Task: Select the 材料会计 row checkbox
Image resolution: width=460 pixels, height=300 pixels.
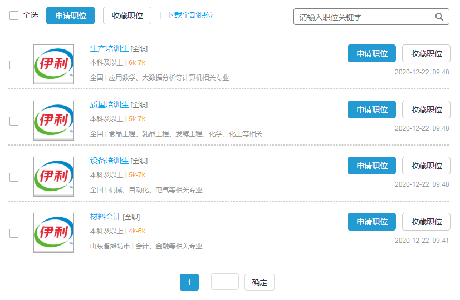Action: pos(14,233)
